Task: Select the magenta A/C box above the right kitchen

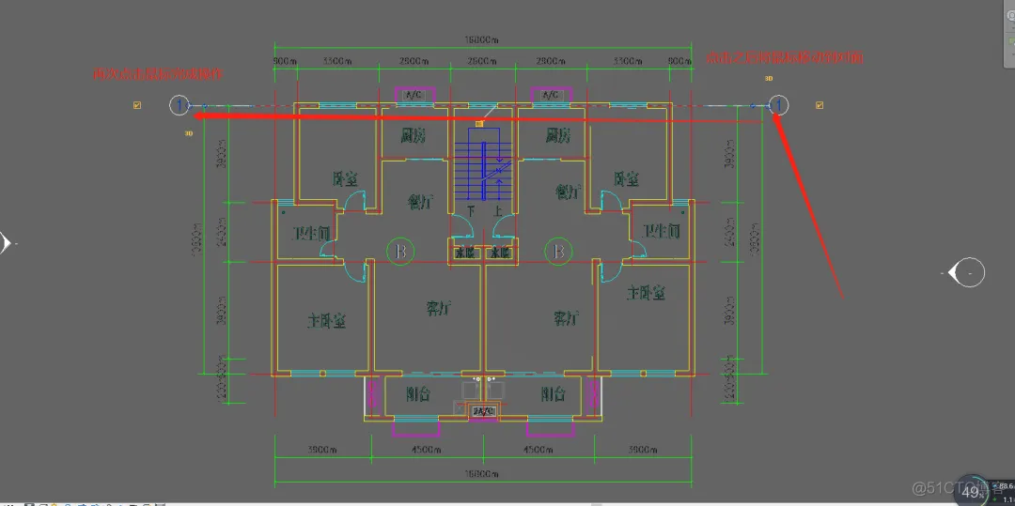Action: coord(551,96)
